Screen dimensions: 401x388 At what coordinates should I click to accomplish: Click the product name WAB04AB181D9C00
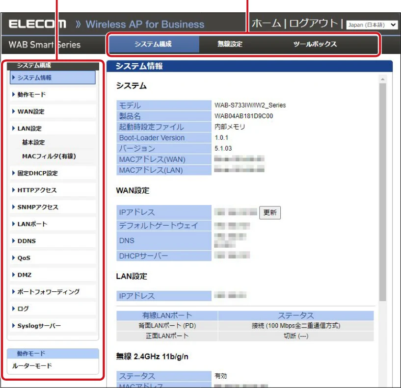243,116
